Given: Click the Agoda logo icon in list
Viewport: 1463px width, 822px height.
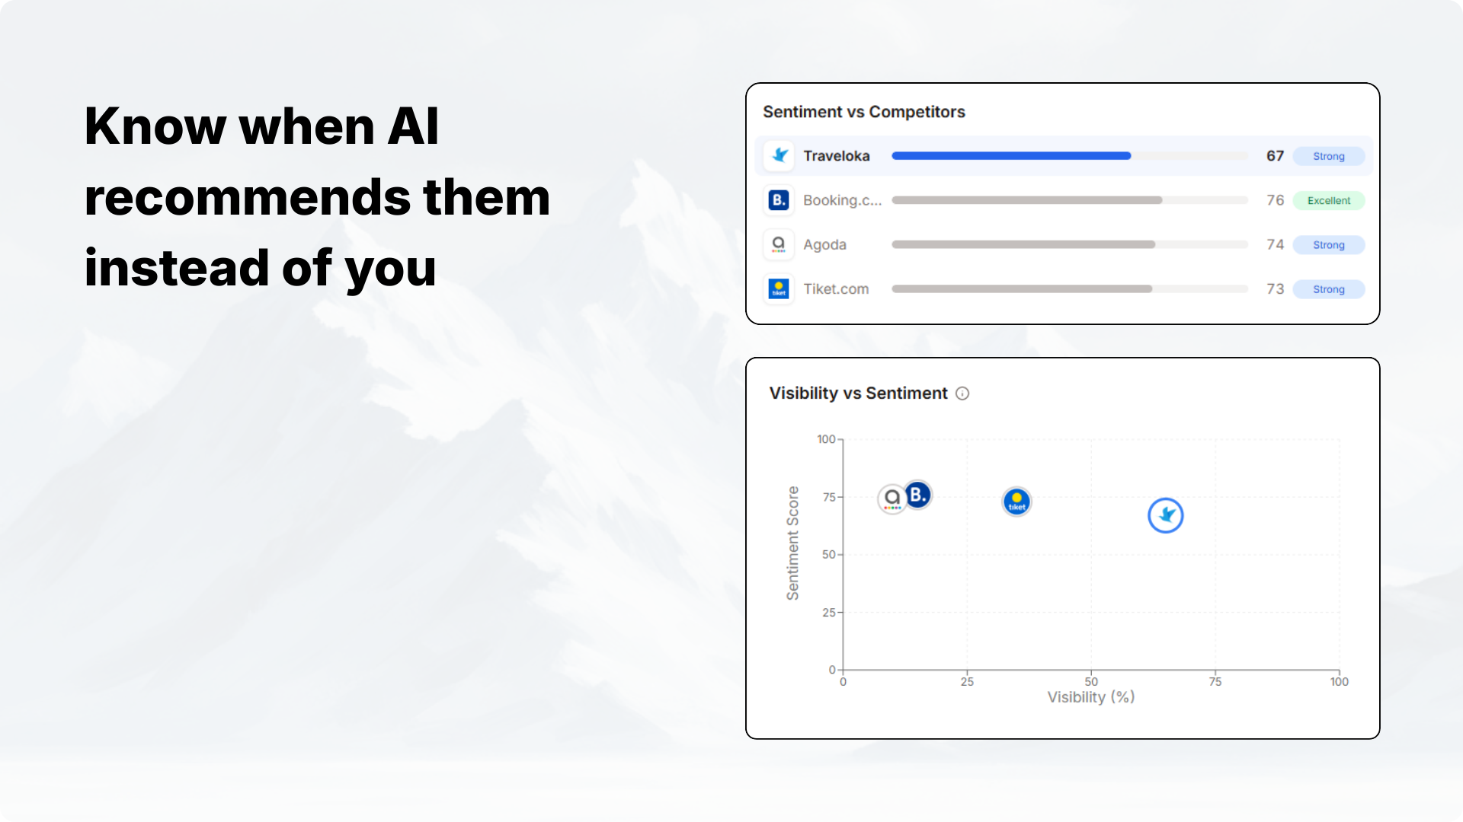Looking at the screenshot, I should [779, 244].
